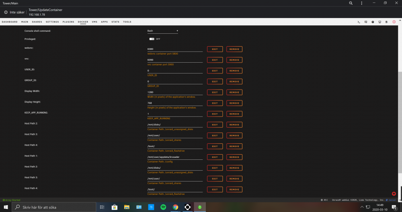Viewport: 402px width, 212px height.
Task: Select the Docker menu item
Action: coord(83,22)
